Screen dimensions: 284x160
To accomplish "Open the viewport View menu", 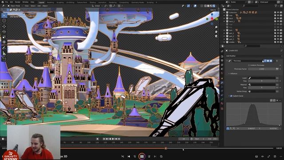I will [x=27, y=6].
